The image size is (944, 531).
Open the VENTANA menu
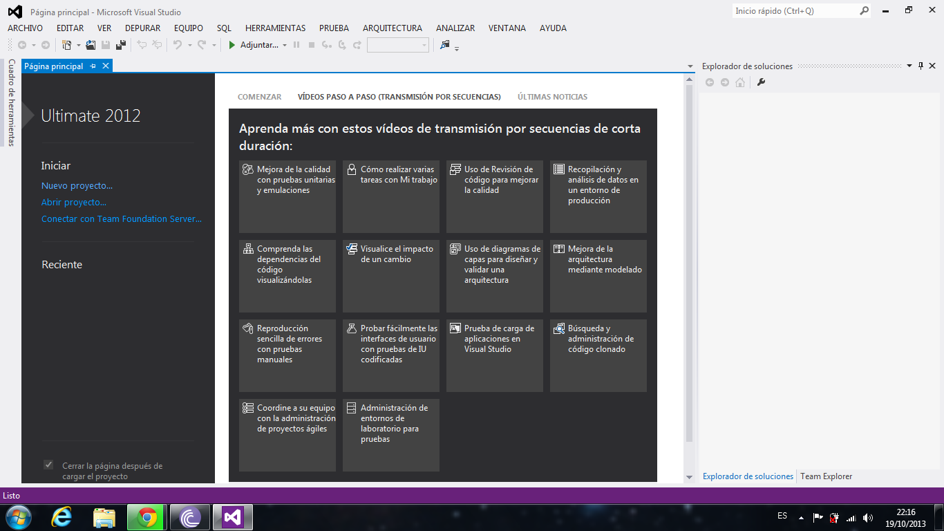(507, 28)
